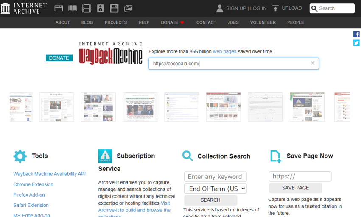Click the Collection Search magnifier icon
The width and height of the screenshot is (361, 217).
click(x=187, y=156)
